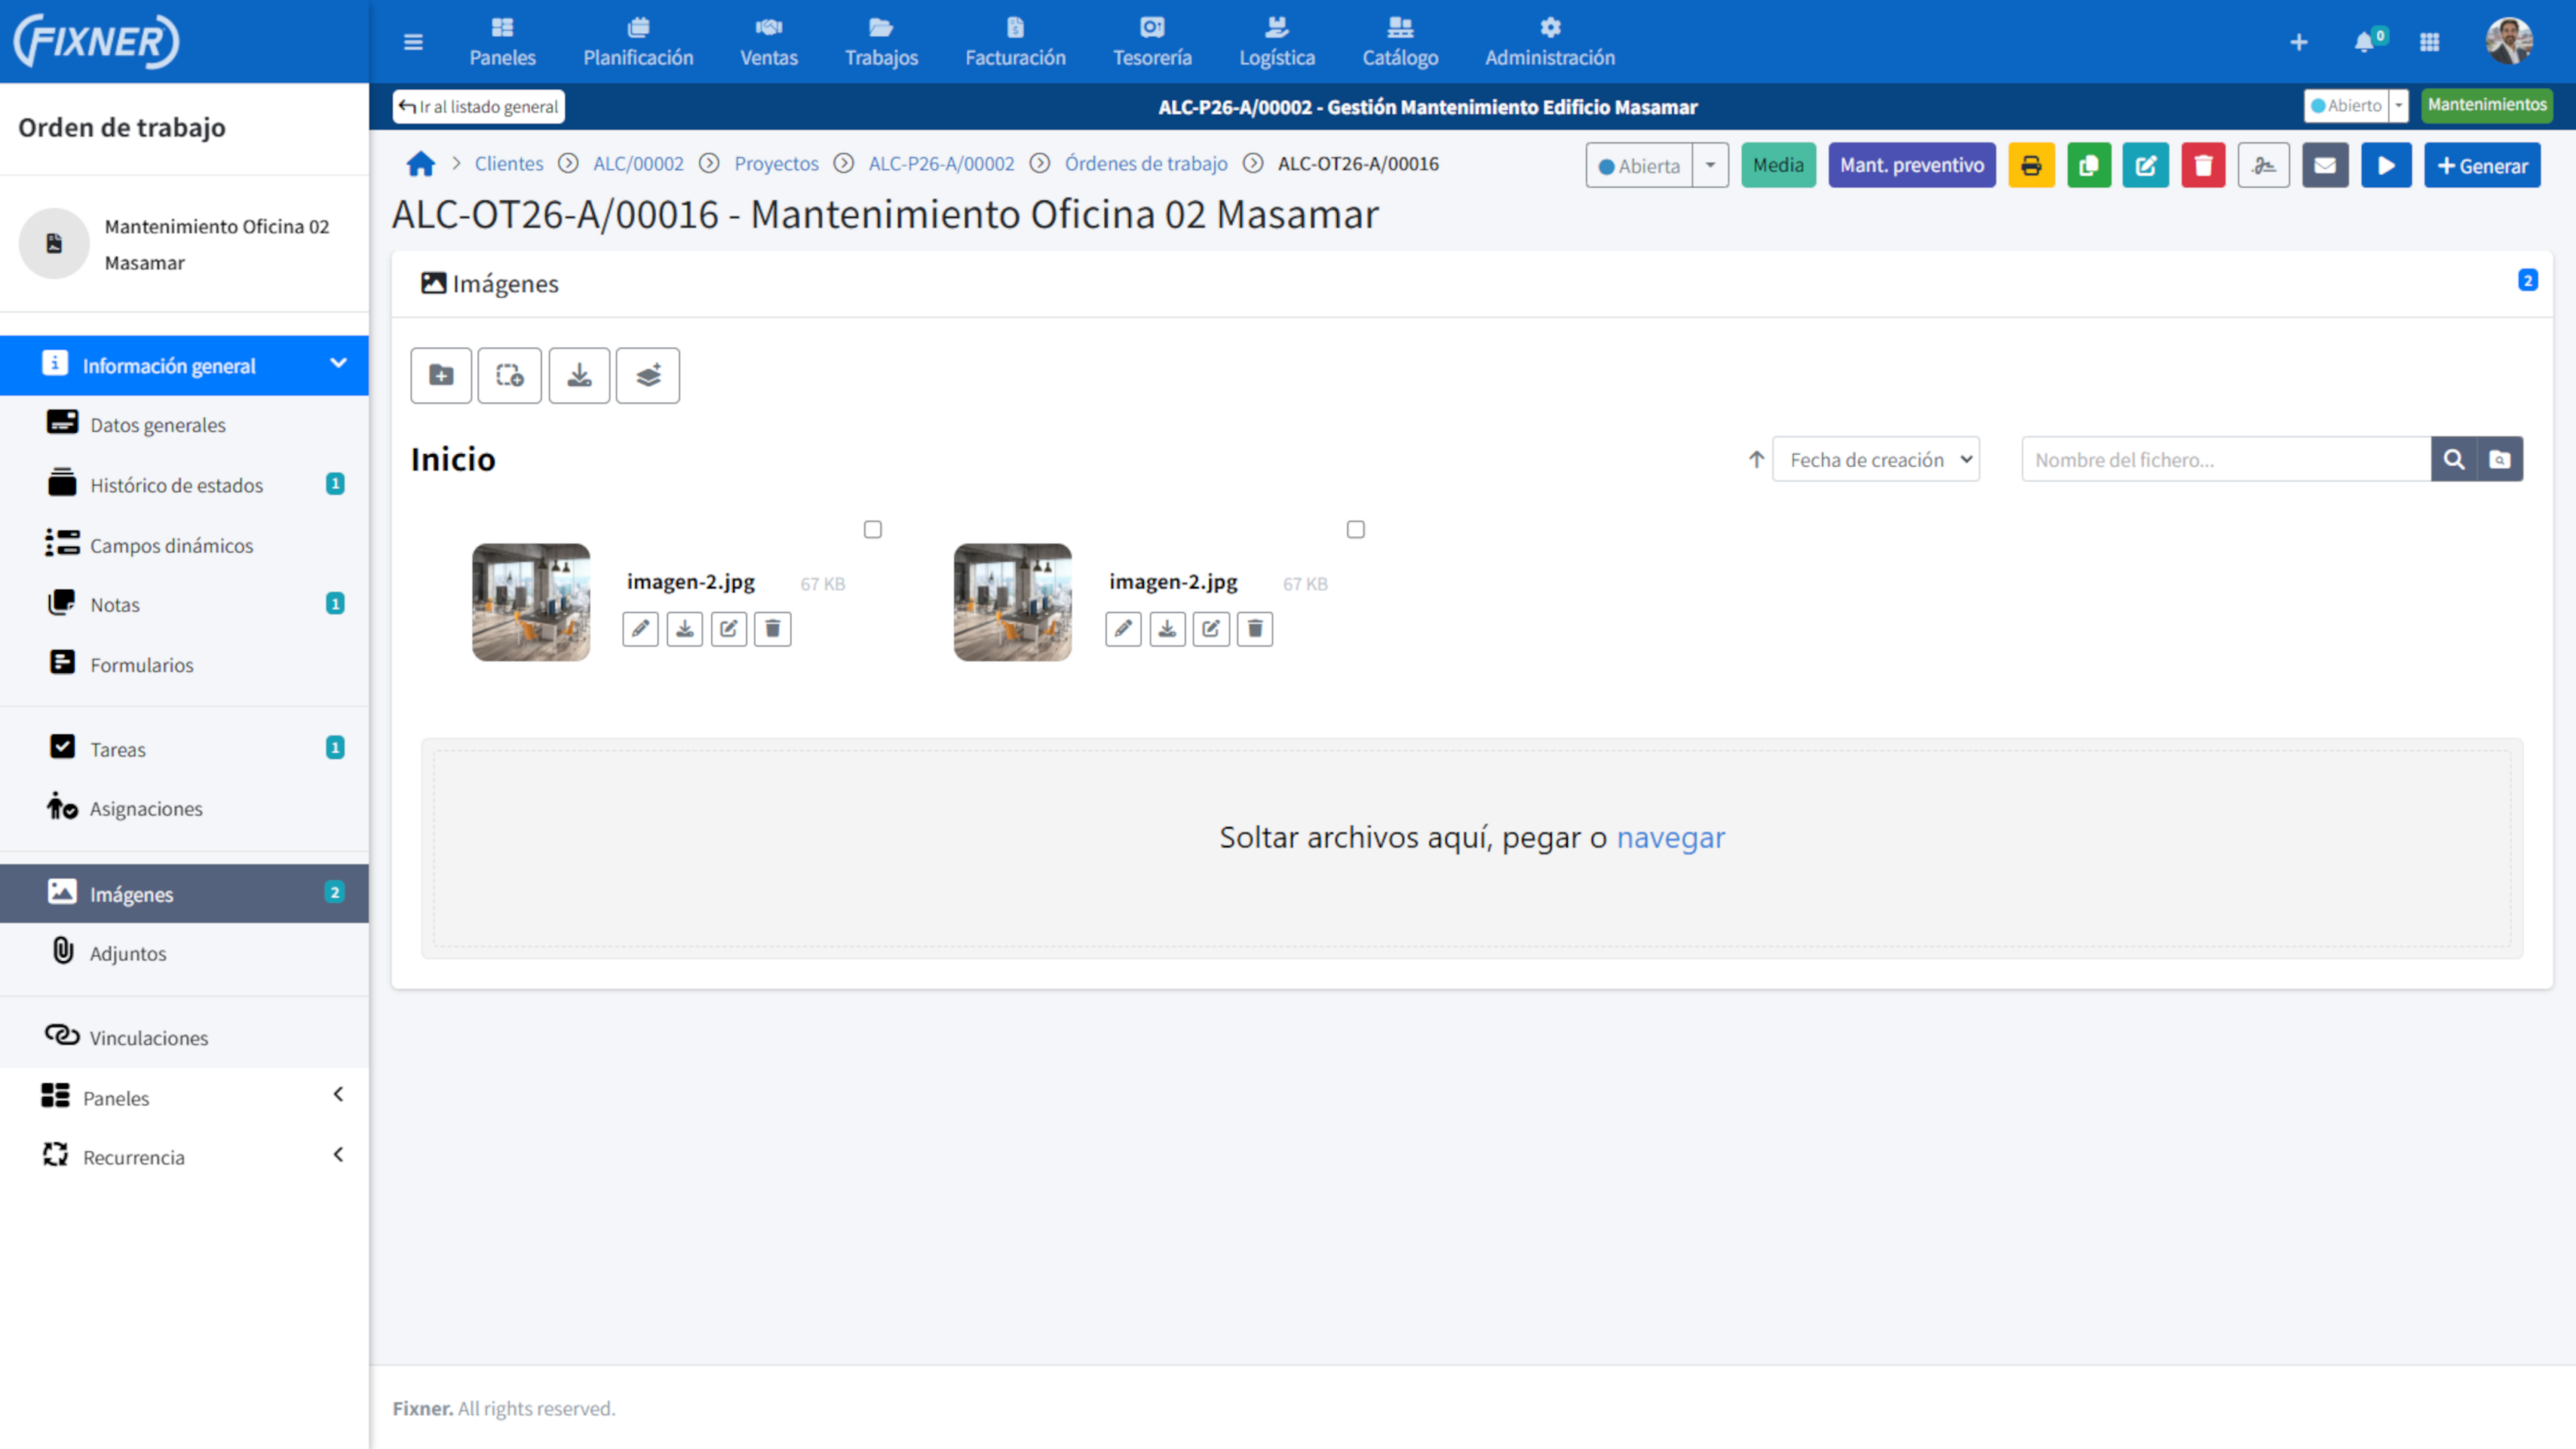The height and width of the screenshot is (1449, 2576).
Task: Open the Facturación top menu
Action: coord(1015,42)
